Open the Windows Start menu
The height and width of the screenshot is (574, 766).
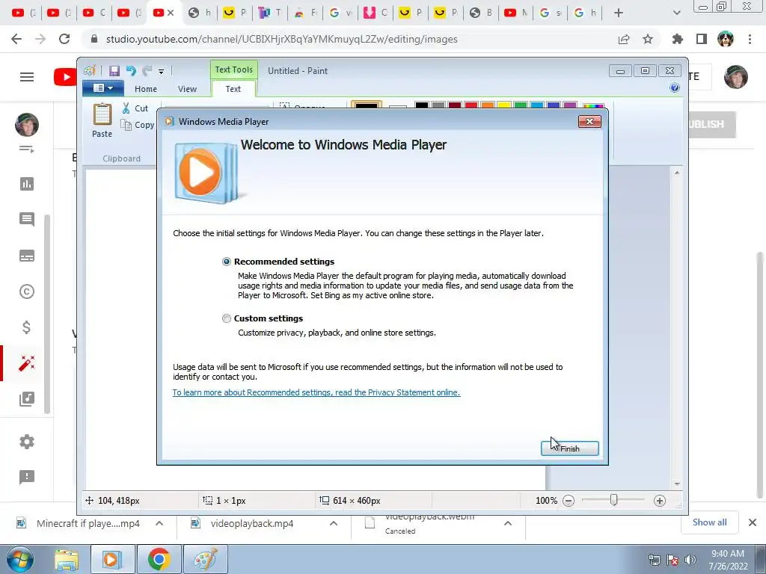[x=20, y=559]
